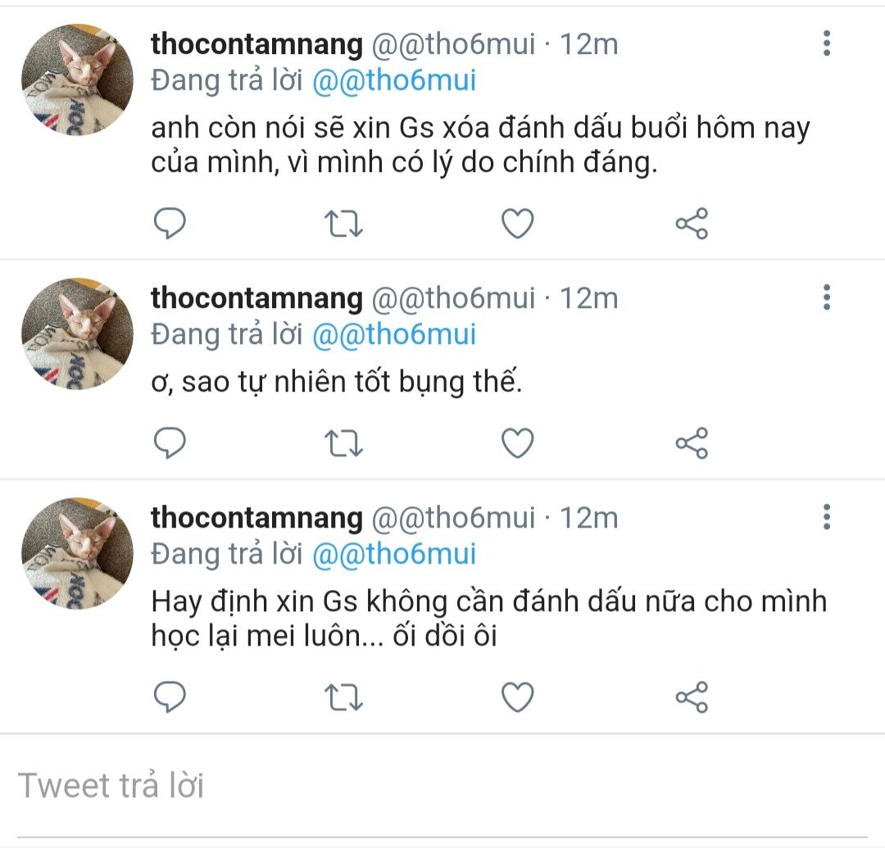Retweet the first tweet 'anh còn nói'
Screen dimensions: 885x848
pos(344,223)
